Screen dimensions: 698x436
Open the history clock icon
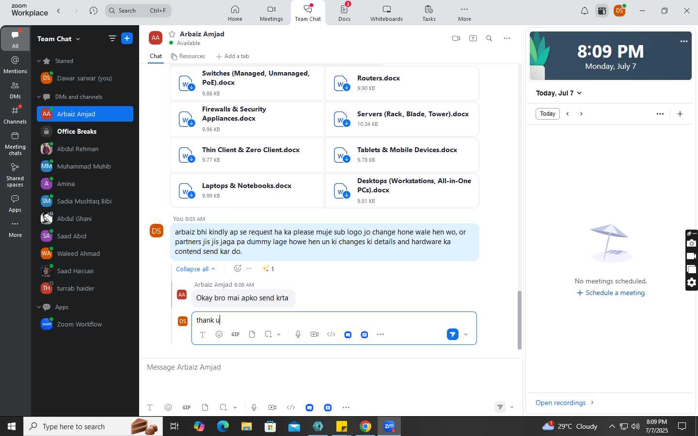(x=94, y=11)
